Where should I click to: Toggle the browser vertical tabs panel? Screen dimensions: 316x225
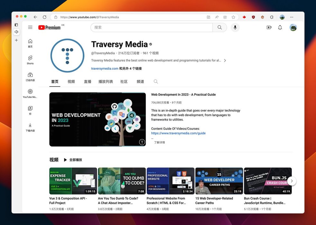(x=16, y=25)
